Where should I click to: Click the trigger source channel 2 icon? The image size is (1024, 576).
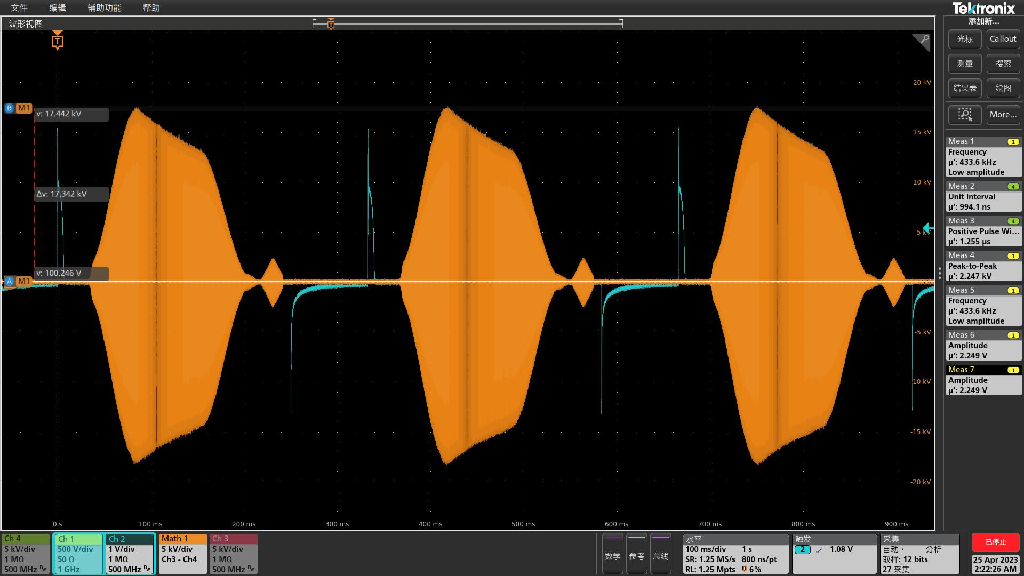click(802, 549)
